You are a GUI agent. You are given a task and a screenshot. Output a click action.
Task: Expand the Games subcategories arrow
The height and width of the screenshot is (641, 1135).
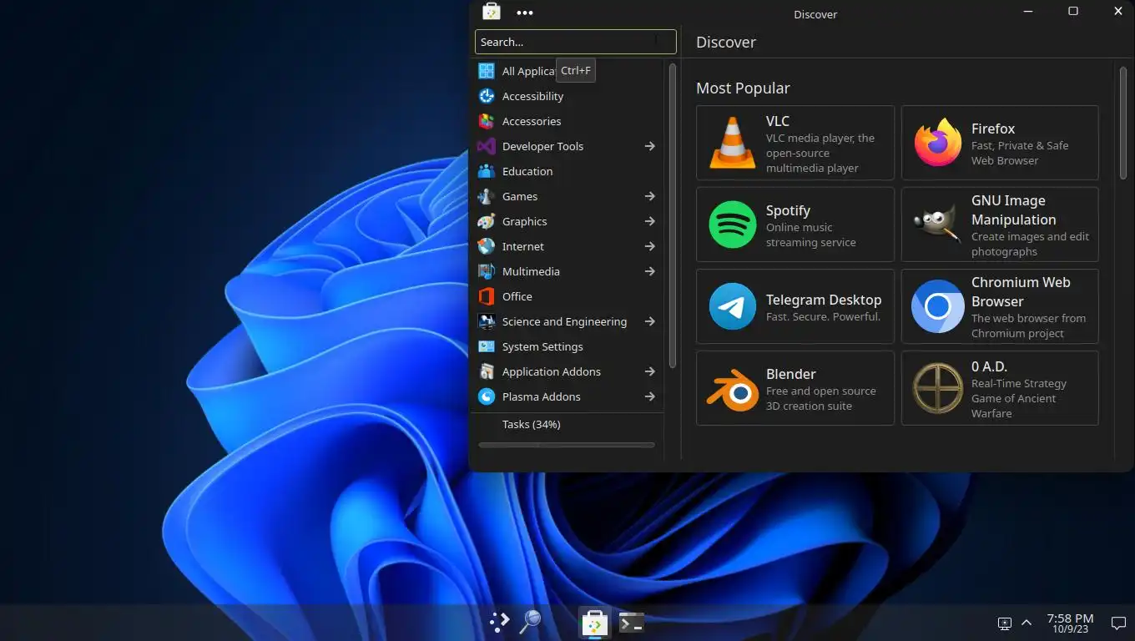click(649, 196)
